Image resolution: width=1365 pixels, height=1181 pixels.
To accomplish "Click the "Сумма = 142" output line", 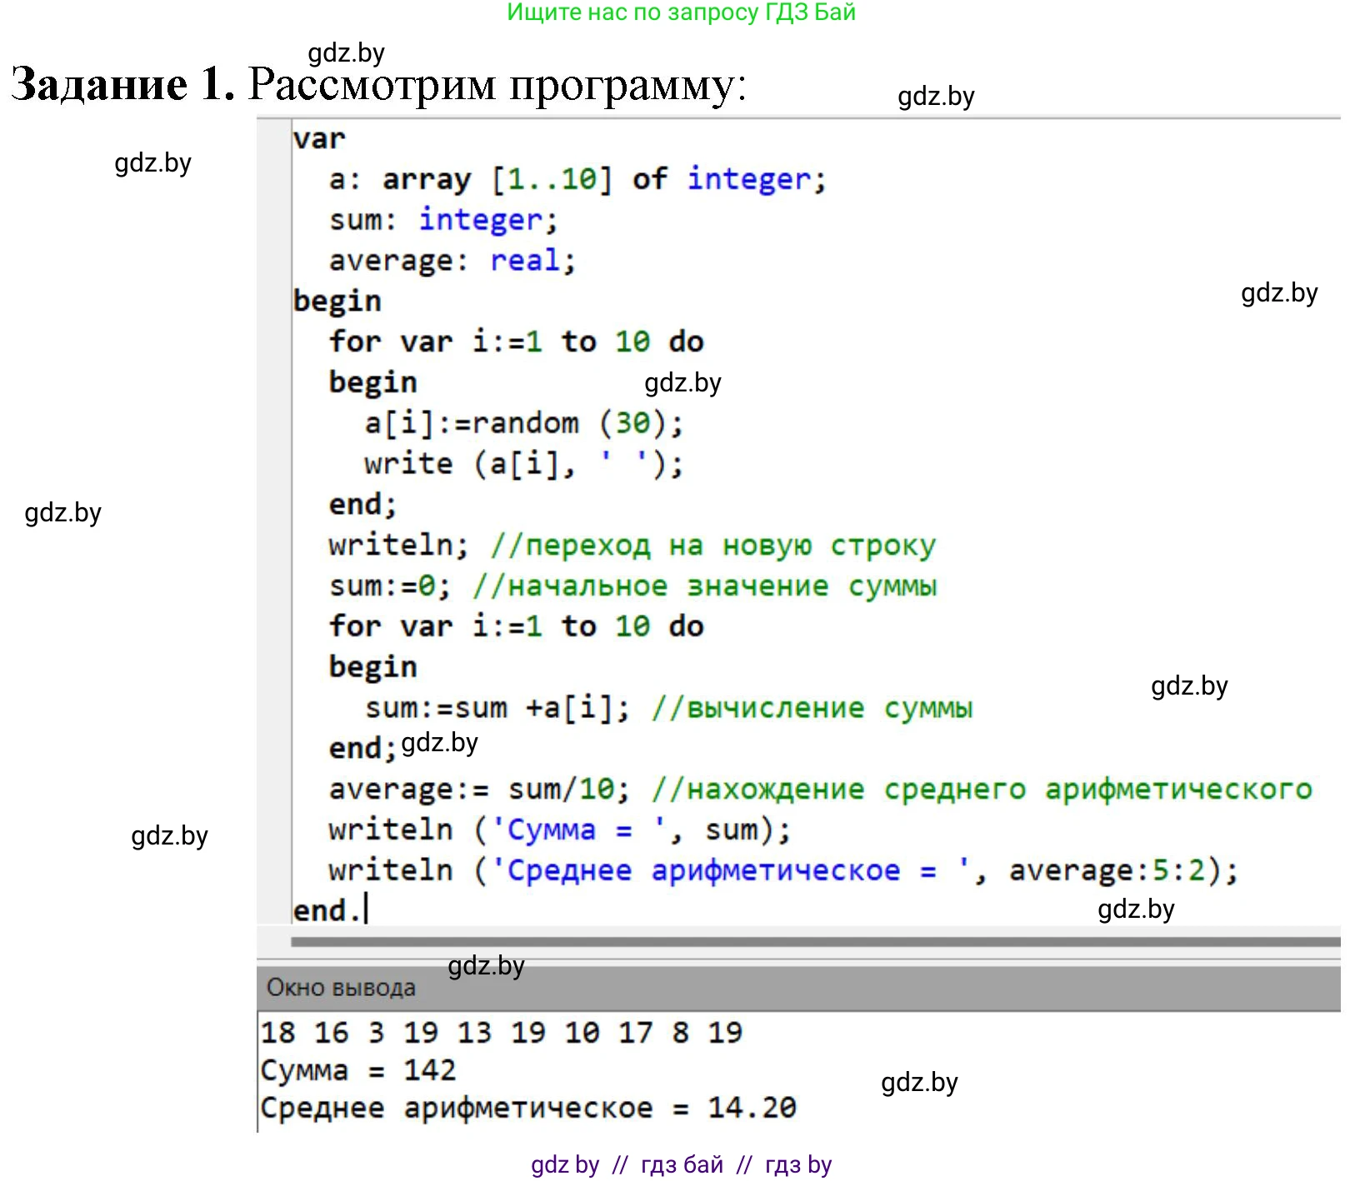I will (357, 1070).
